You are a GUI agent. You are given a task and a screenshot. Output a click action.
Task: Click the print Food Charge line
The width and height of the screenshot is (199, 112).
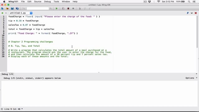pyautogui.click(x=43, y=33)
